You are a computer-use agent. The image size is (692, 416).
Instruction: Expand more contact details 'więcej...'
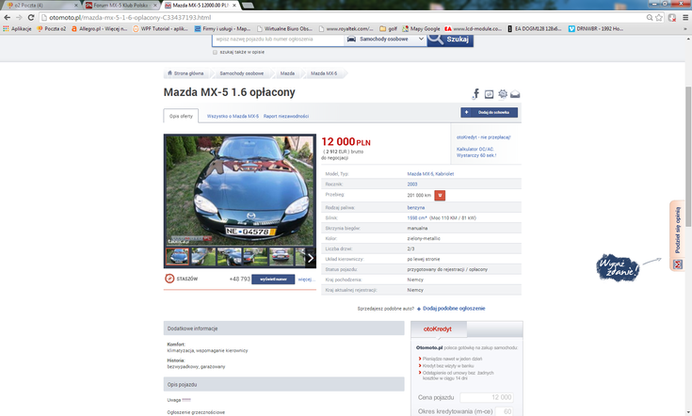pos(306,280)
